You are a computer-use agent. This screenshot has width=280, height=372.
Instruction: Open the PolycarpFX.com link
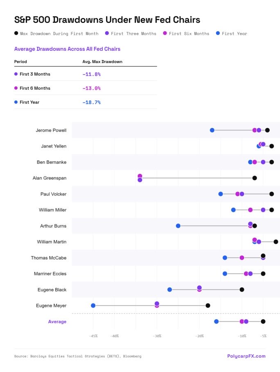tap(246, 356)
